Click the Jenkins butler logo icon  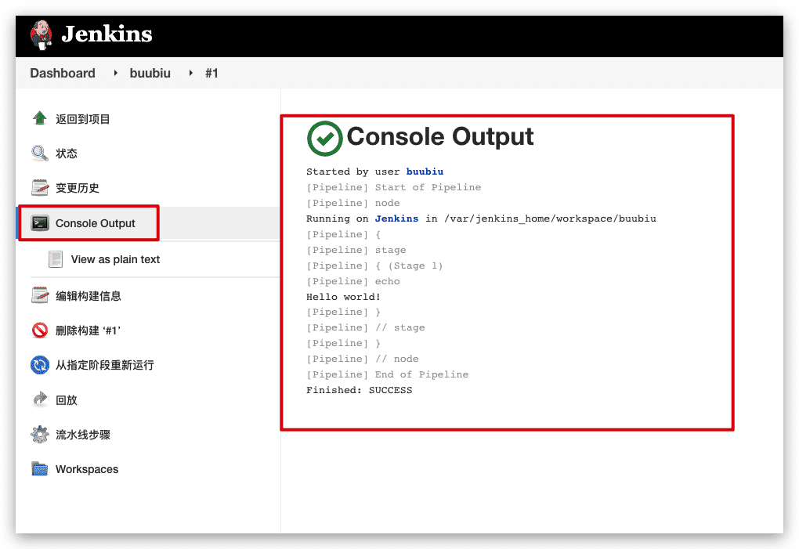coord(41,35)
